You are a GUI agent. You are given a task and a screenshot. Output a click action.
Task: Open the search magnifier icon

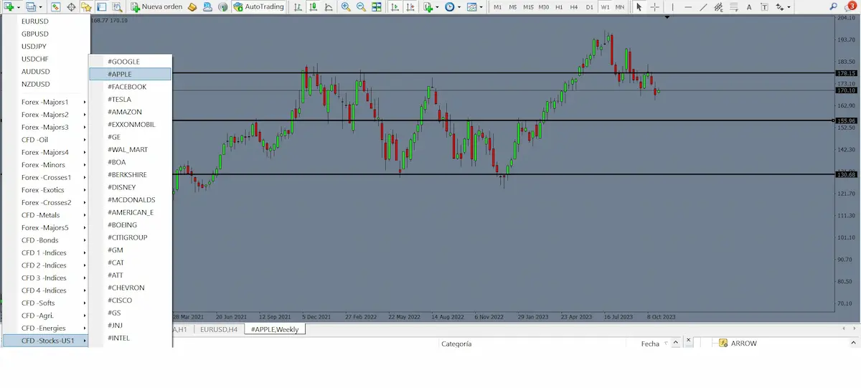[834, 6]
